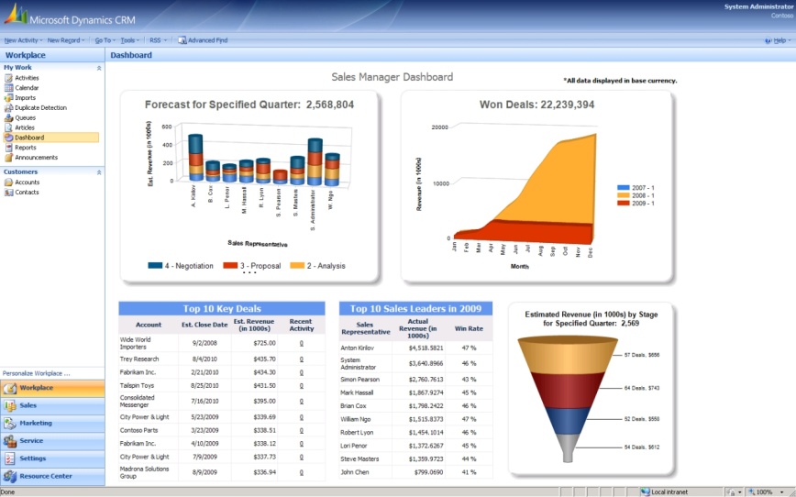Click the Workplace navigation icon
Viewport: 796px width, 497px height.
pos(10,389)
